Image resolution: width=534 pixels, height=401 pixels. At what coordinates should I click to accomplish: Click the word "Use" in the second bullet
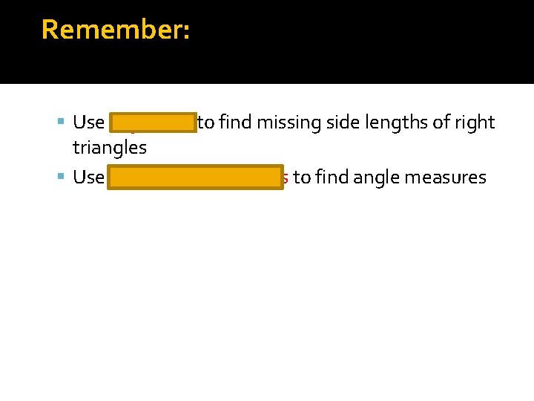(89, 177)
